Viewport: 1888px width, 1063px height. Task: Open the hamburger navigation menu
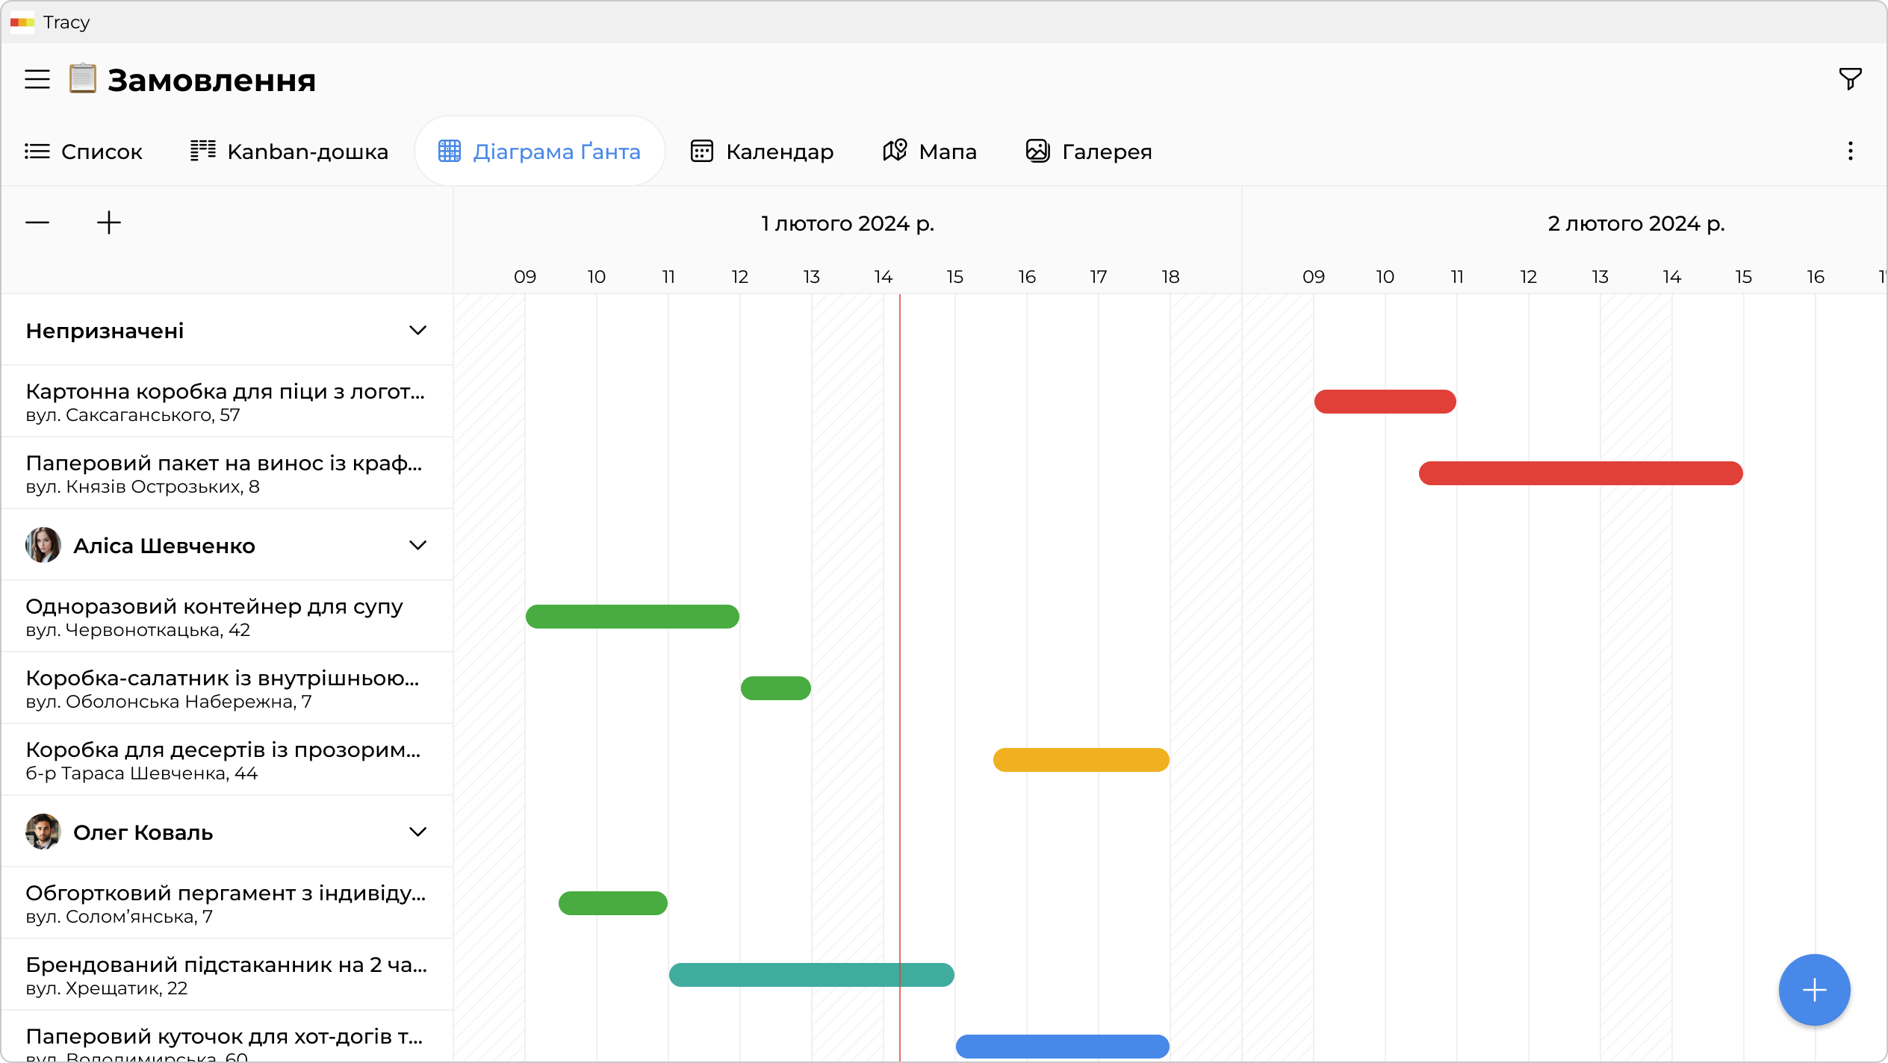37,79
